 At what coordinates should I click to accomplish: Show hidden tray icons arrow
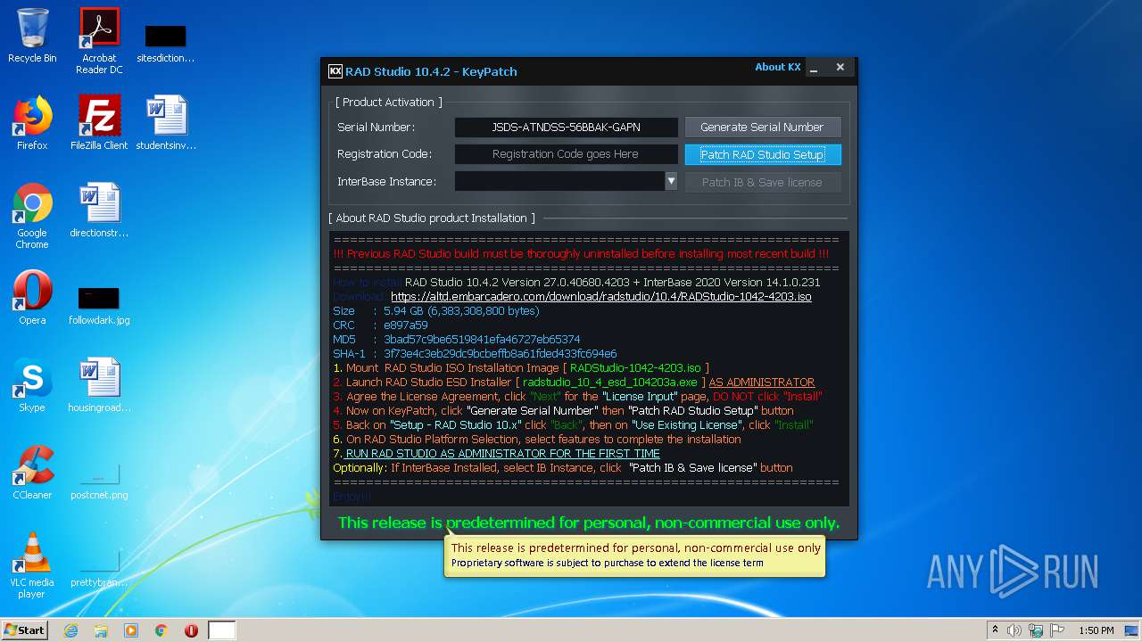click(996, 630)
